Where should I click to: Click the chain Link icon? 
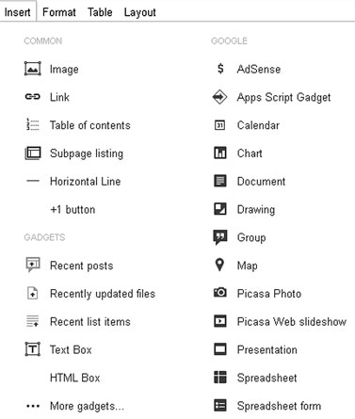pos(33,97)
